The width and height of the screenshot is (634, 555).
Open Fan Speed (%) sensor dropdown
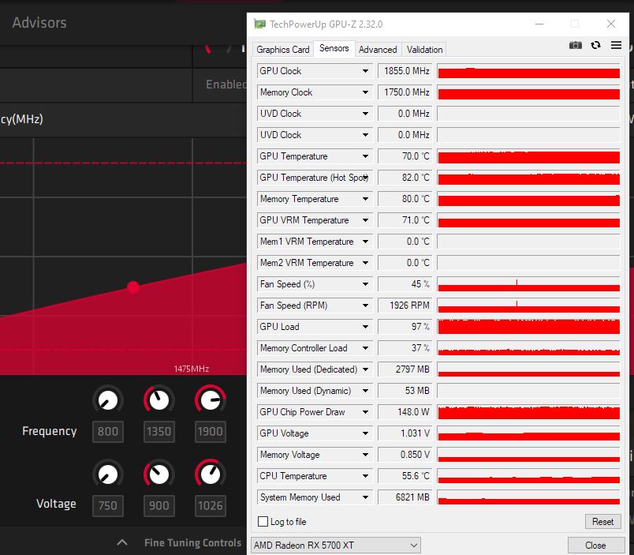[365, 284]
